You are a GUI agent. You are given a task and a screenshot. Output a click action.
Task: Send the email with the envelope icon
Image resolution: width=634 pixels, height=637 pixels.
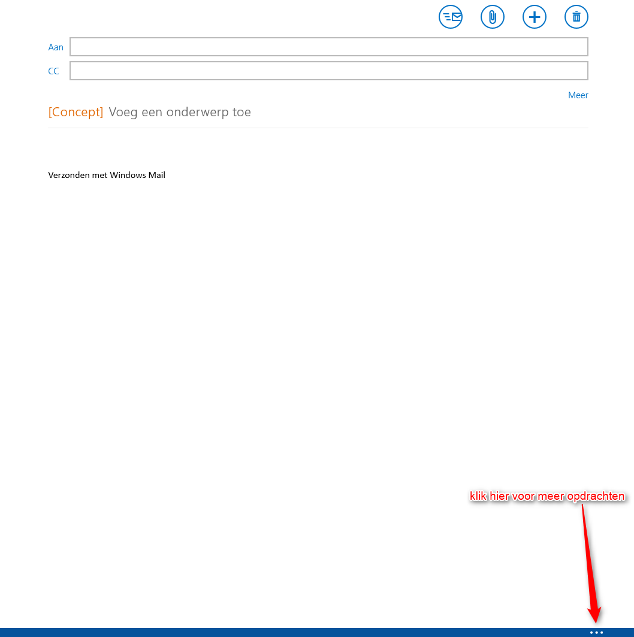tap(451, 17)
